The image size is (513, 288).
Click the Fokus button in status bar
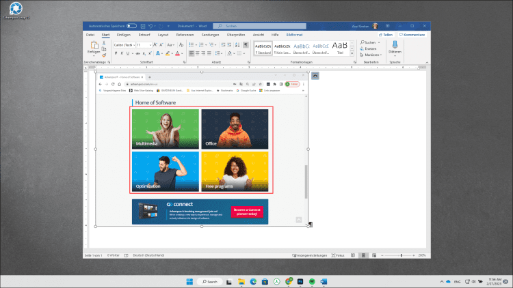[338, 255]
